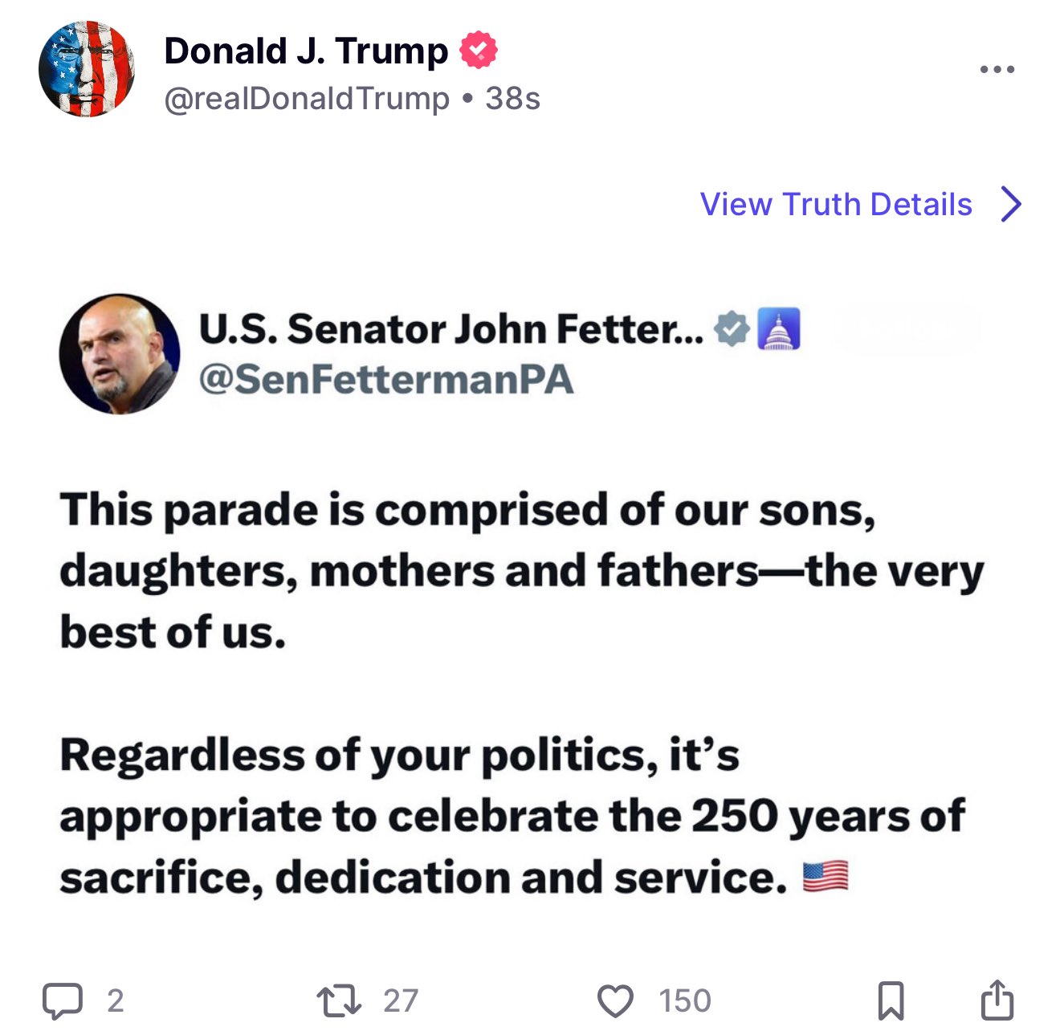Open the share icon
Image resolution: width=1060 pixels, height=1035 pixels.
pos(997,1000)
